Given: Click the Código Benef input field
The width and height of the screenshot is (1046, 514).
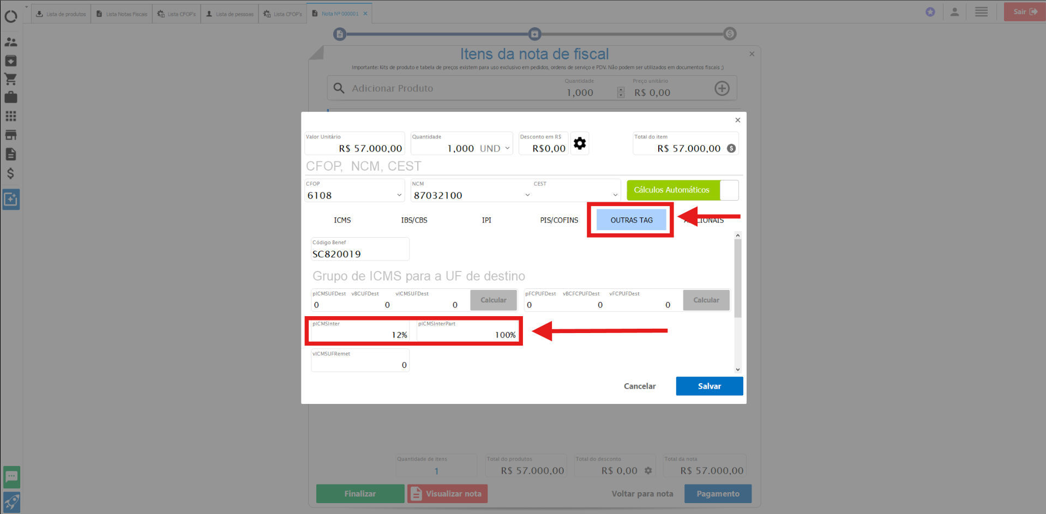Looking at the screenshot, I should tap(359, 254).
